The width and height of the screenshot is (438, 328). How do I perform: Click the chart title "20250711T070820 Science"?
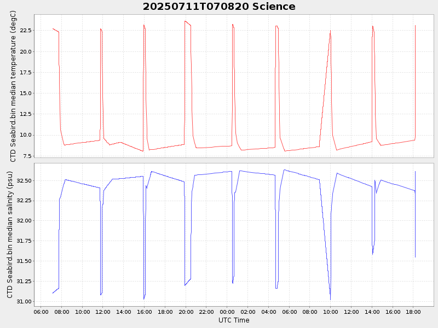pos(219,7)
